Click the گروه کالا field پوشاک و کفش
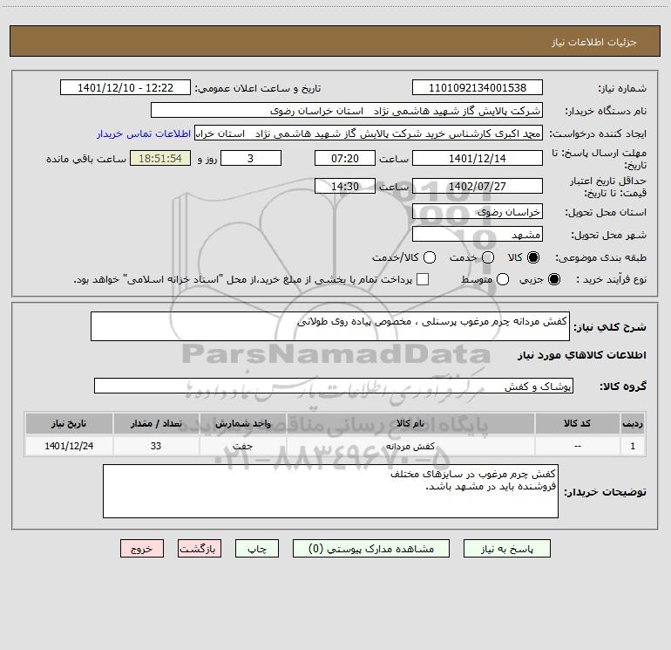 click(334, 386)
